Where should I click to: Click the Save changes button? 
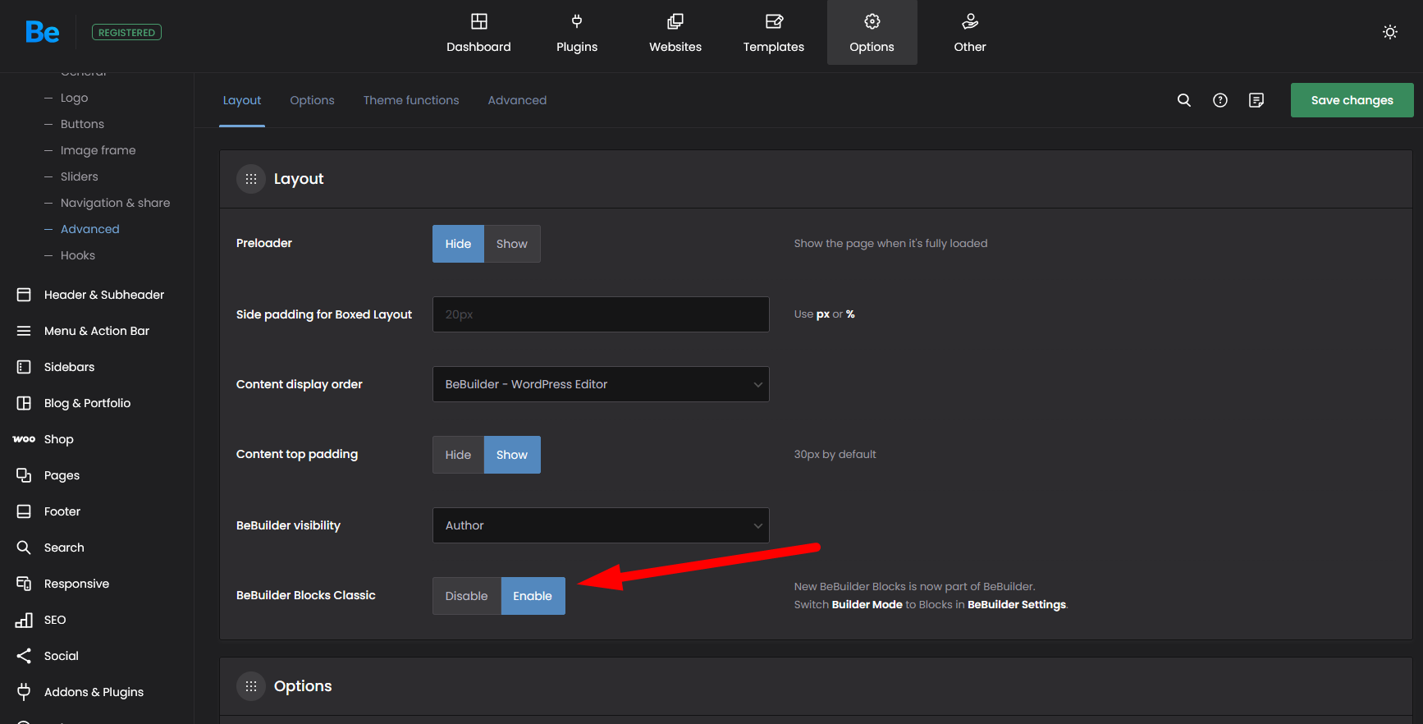coord(1351,100)
